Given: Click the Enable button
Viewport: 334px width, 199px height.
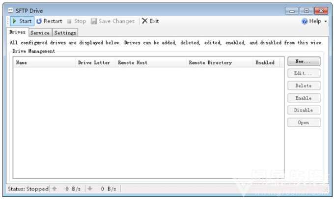Looking at the screenshot, I should point(304,98).
